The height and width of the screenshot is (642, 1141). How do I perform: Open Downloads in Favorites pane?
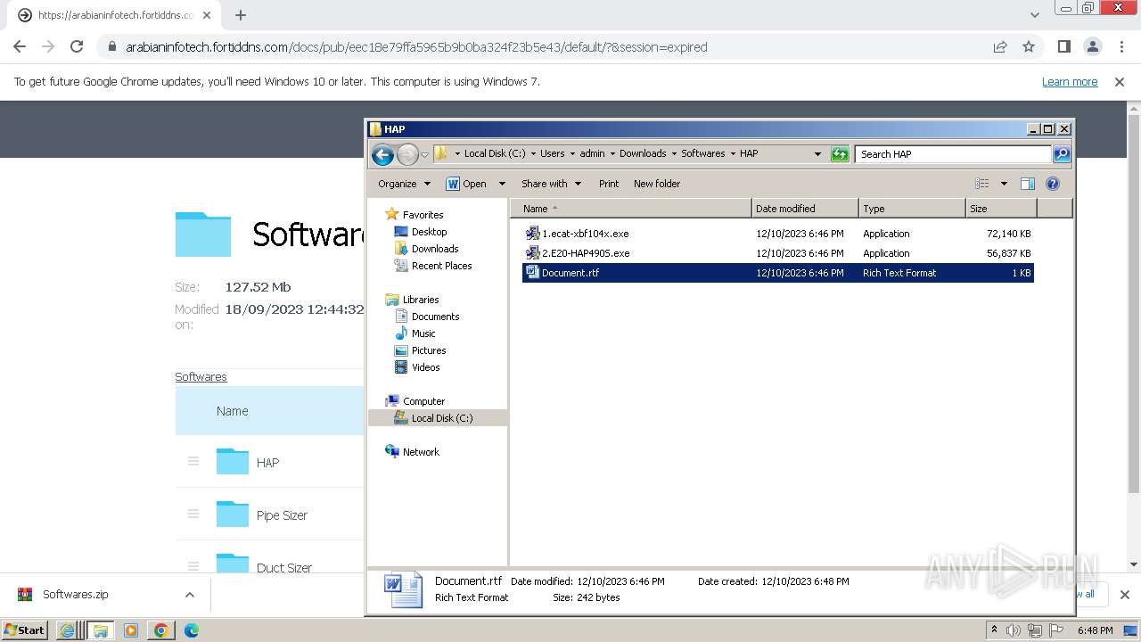pyautogui.click(x=434, y=249)
